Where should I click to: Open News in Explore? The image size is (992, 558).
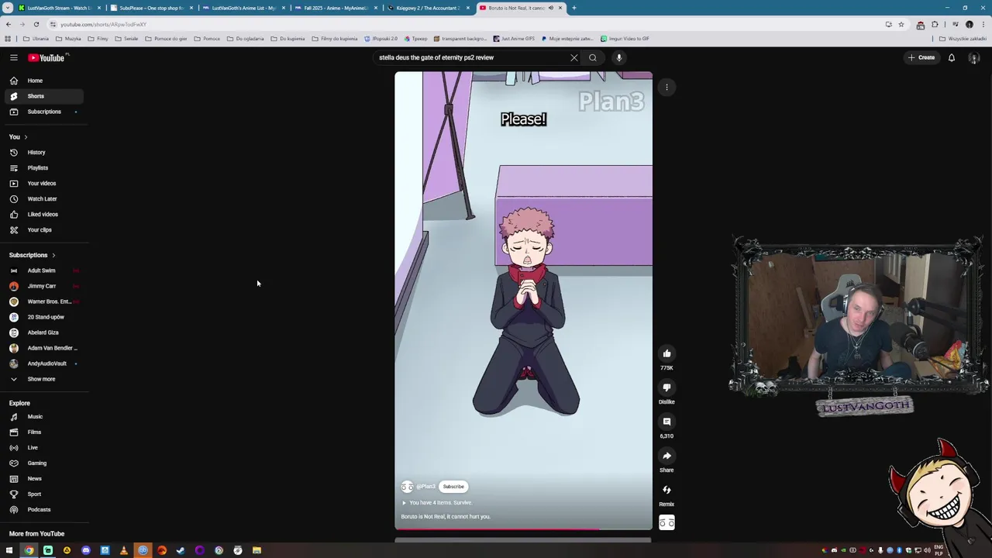tap(43, 479)
